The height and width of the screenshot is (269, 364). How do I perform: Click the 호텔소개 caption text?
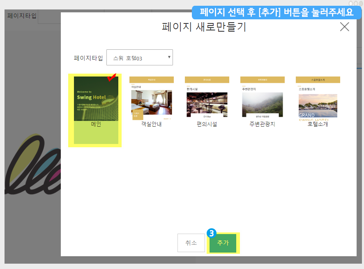click(318, 124)
